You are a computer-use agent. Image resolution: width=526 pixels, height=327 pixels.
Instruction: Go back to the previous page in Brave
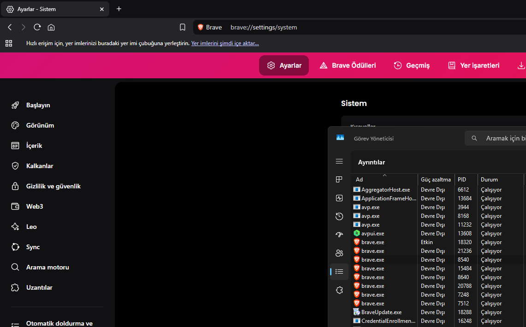pos(10,27)
